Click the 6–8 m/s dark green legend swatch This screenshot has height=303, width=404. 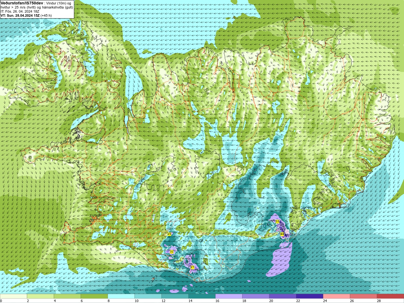point(94,296)
